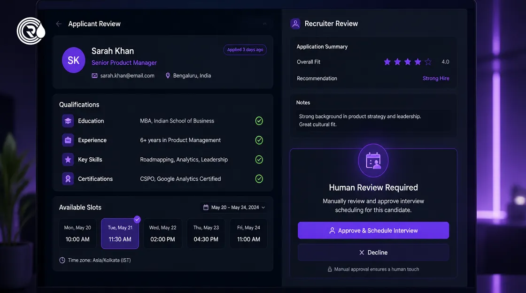Click Approve & Schedule Interview button
Image resolution: width=526 pixels, height=293 pixels.
tap(373, 230)
